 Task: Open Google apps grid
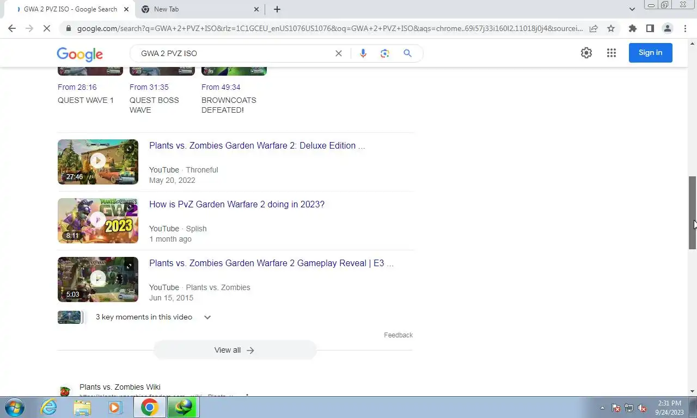[612, 53]
